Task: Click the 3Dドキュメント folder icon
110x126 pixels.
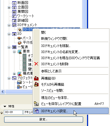Action: [x=14, y=25]
